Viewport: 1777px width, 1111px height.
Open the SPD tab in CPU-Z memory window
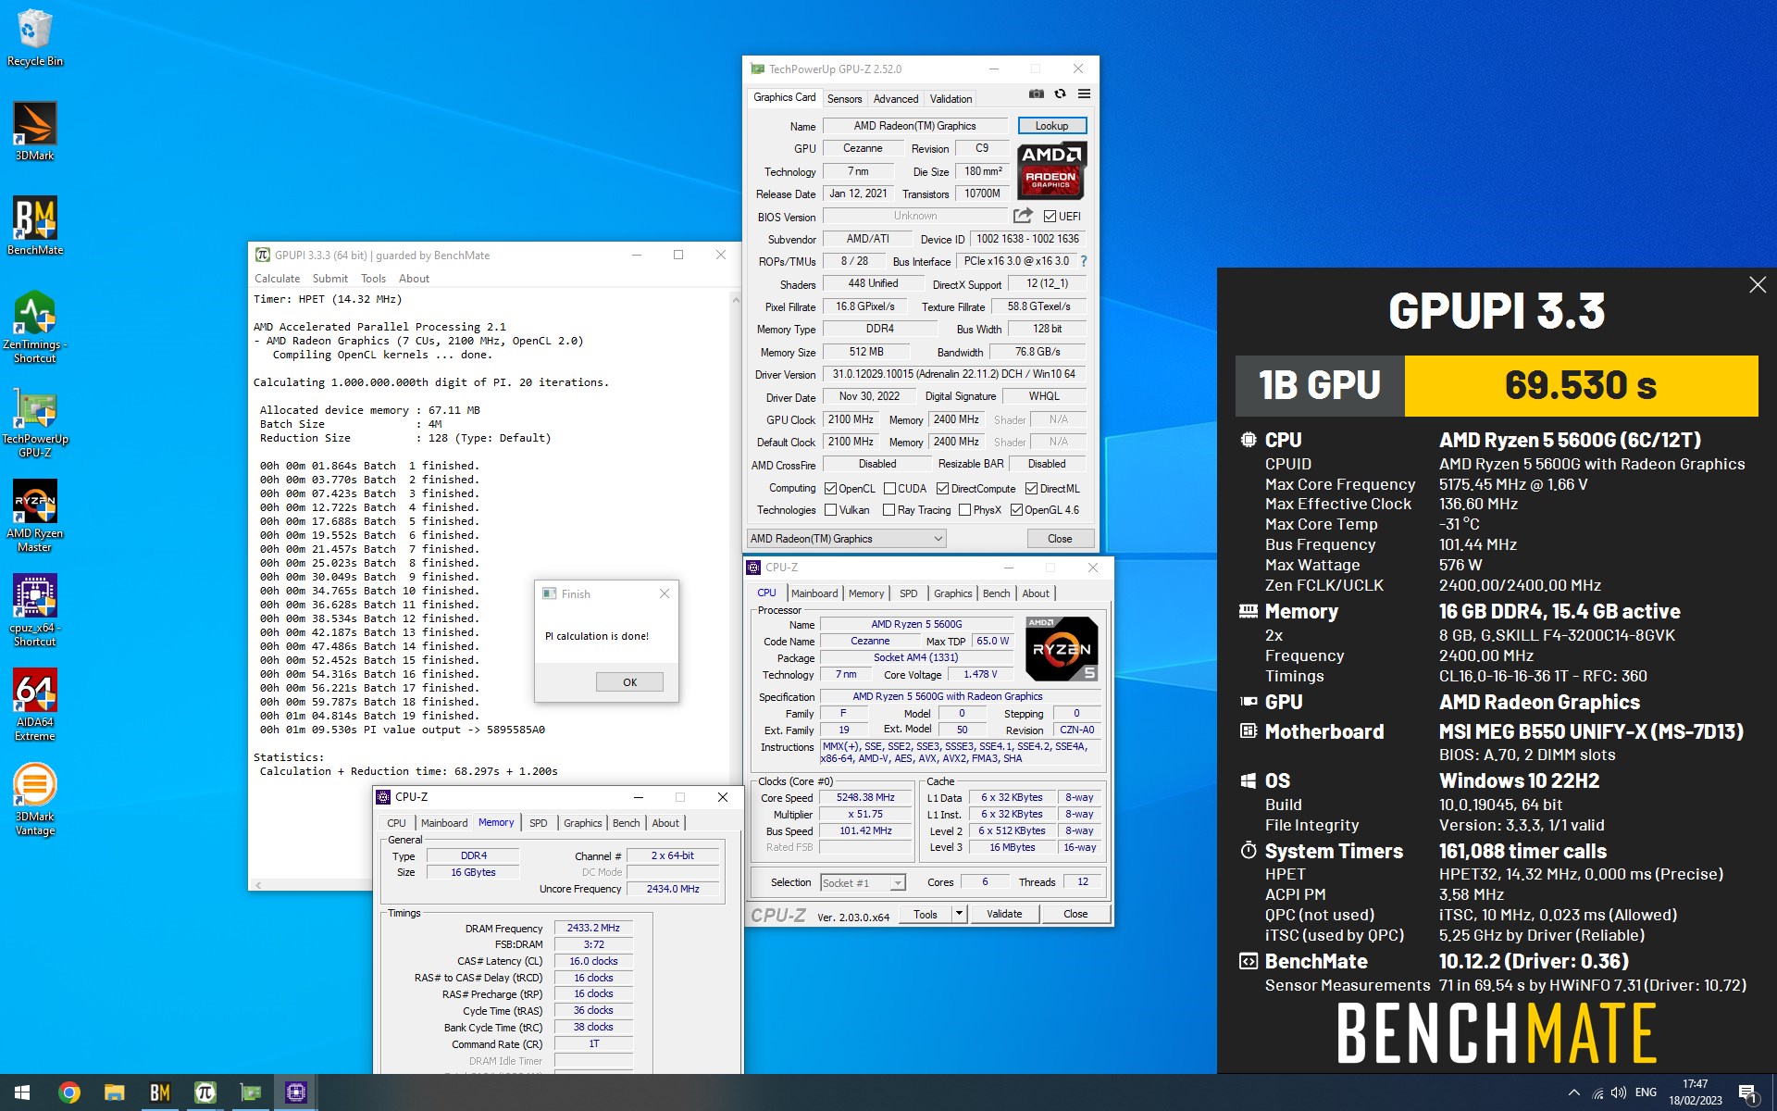(x=538, y=823)
